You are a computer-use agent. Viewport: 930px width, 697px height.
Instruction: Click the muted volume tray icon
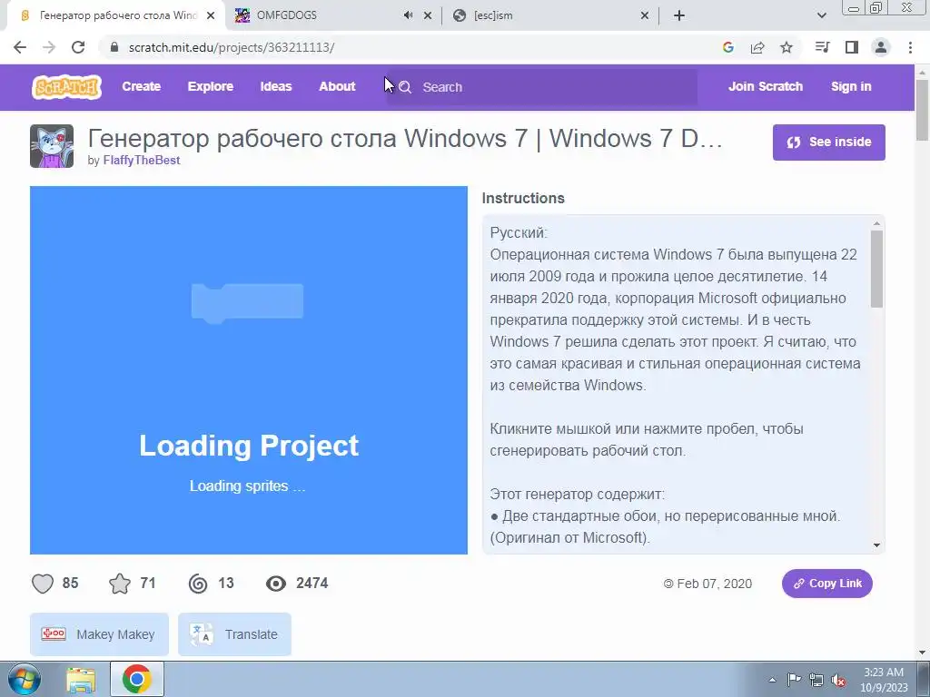pos(838,680)
